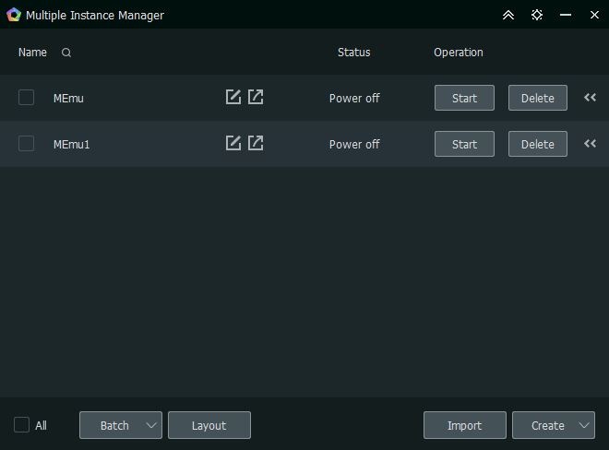Click the Multiple Instance Manager title text

pyautogui.click(x=95, y=16)
